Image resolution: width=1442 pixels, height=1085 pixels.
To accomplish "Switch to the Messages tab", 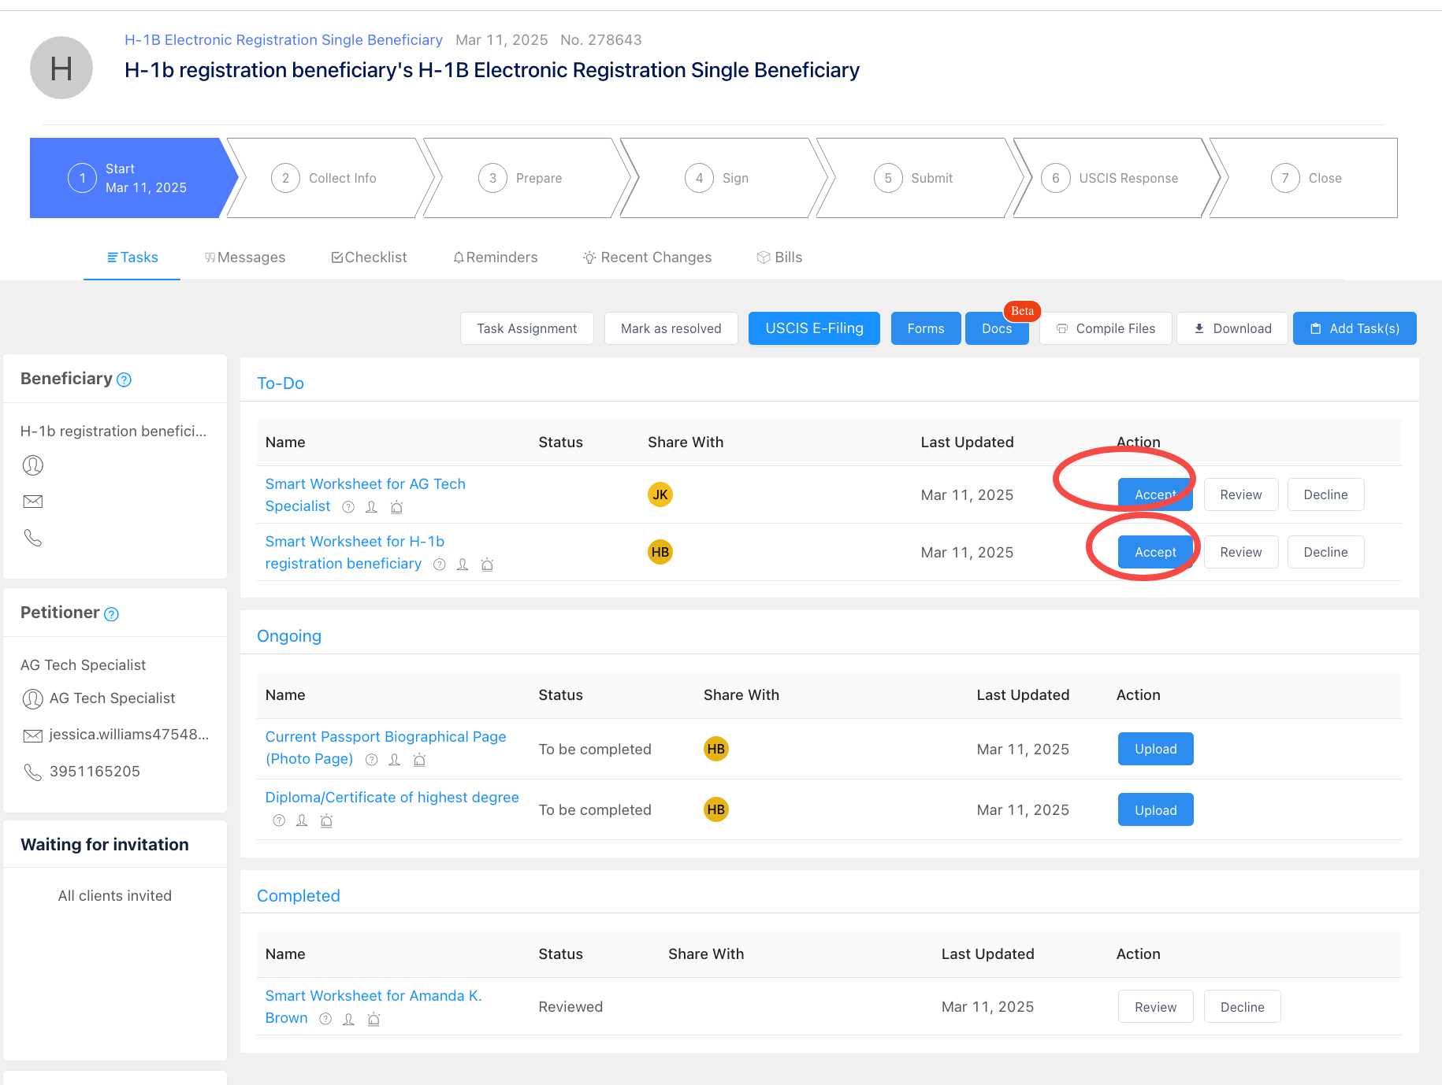I will [x=245, y=257].
